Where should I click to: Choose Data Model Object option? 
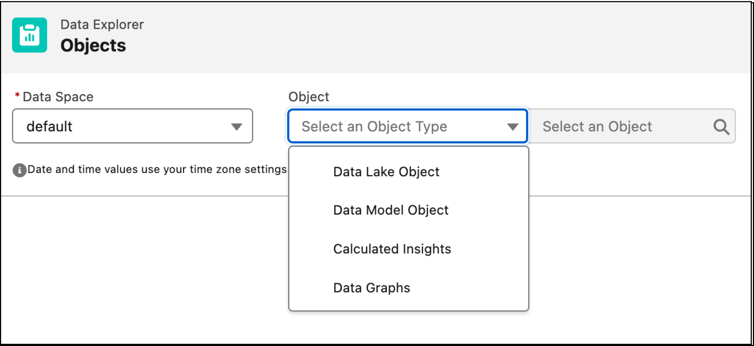[x=408, y=210]
